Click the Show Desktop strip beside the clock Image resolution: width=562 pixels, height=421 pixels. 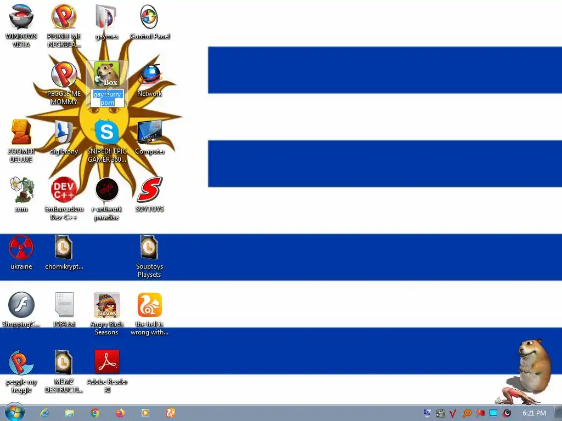pos(558,413)
